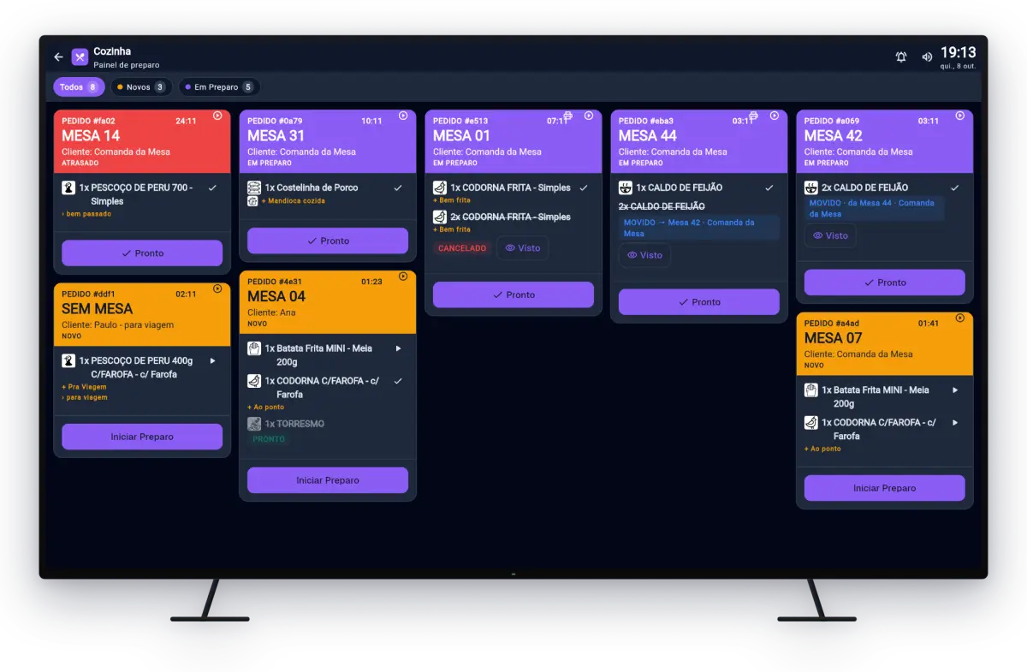
Task: Click the circled play icon on MESA 14 header
Action: [x=217, y=116]
